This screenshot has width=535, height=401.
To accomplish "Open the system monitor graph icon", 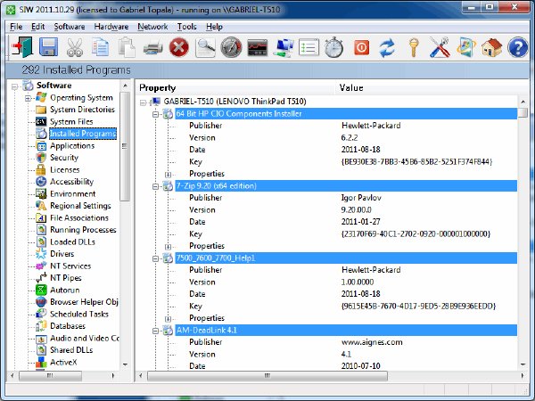I will 258,47.
